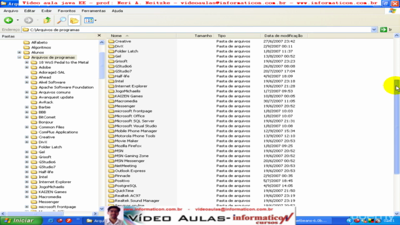Open the Arquivo menu
Image resolution: width=400 pixels, height=225 pixels.
pos(11,11)
